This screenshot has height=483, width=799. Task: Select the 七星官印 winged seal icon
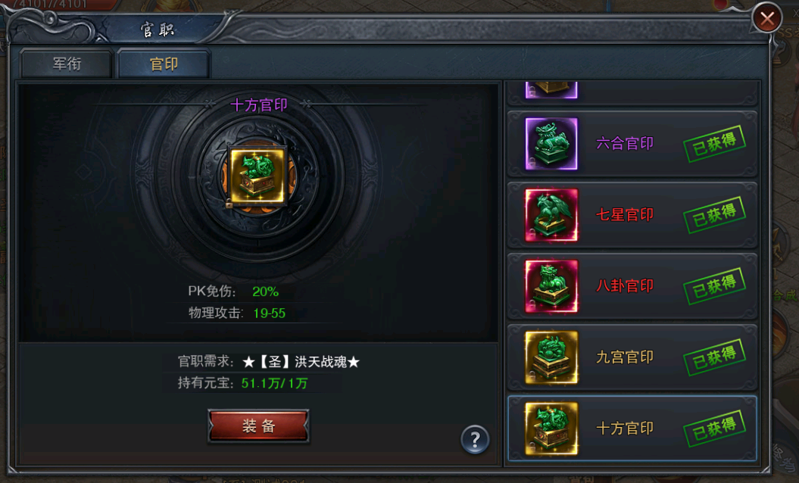(x=551, y=215)
